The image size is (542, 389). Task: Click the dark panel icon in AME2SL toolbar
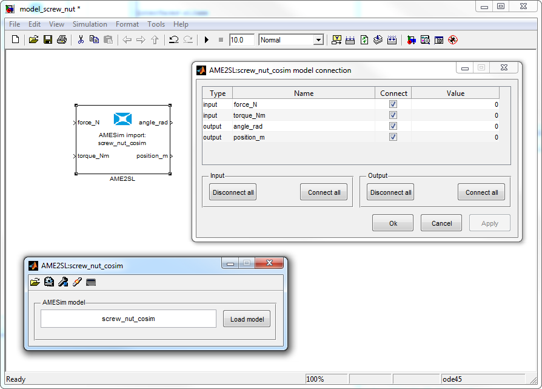coord(91,282)
